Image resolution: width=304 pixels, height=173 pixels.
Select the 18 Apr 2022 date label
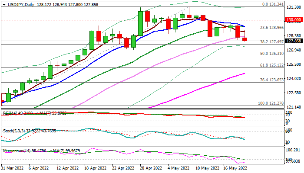pos(96,168)
